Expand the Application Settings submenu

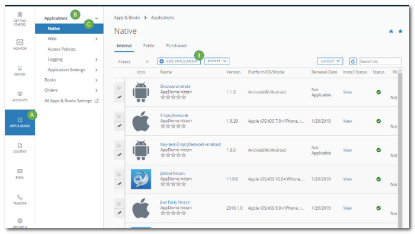(96, 70)
